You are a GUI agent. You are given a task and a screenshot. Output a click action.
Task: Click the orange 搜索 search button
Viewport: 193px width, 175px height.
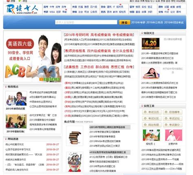[x=124, y=22]
